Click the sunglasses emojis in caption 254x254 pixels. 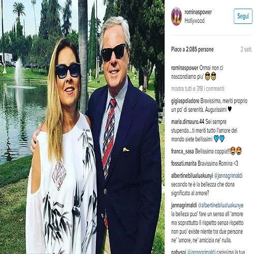(210, 76)
